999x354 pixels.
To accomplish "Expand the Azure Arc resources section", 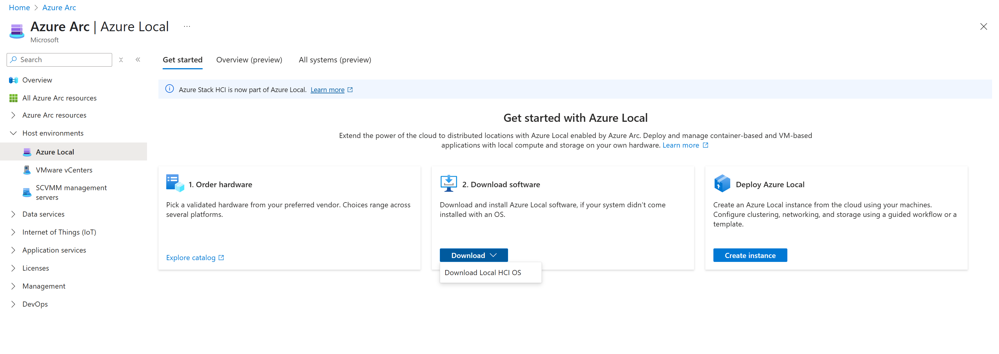I will (x=13, y=115).
